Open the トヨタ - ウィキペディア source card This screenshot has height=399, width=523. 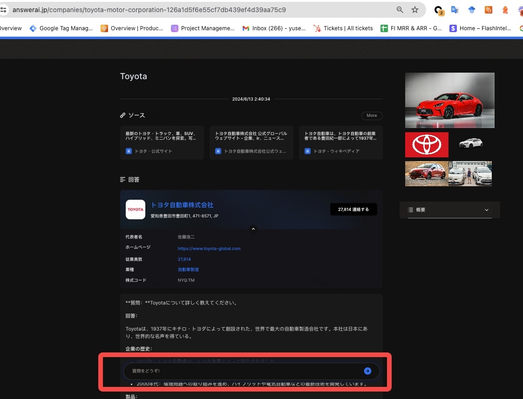(x=341, y=142)
